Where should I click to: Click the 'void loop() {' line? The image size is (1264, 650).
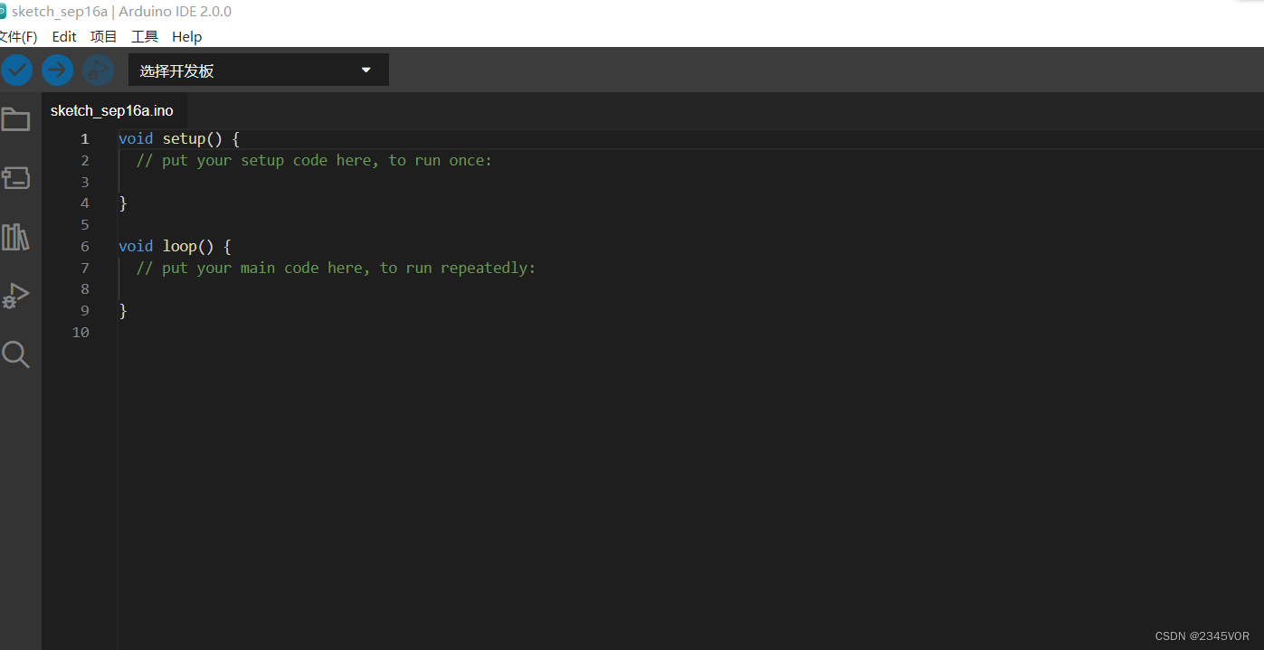[175, 246]
